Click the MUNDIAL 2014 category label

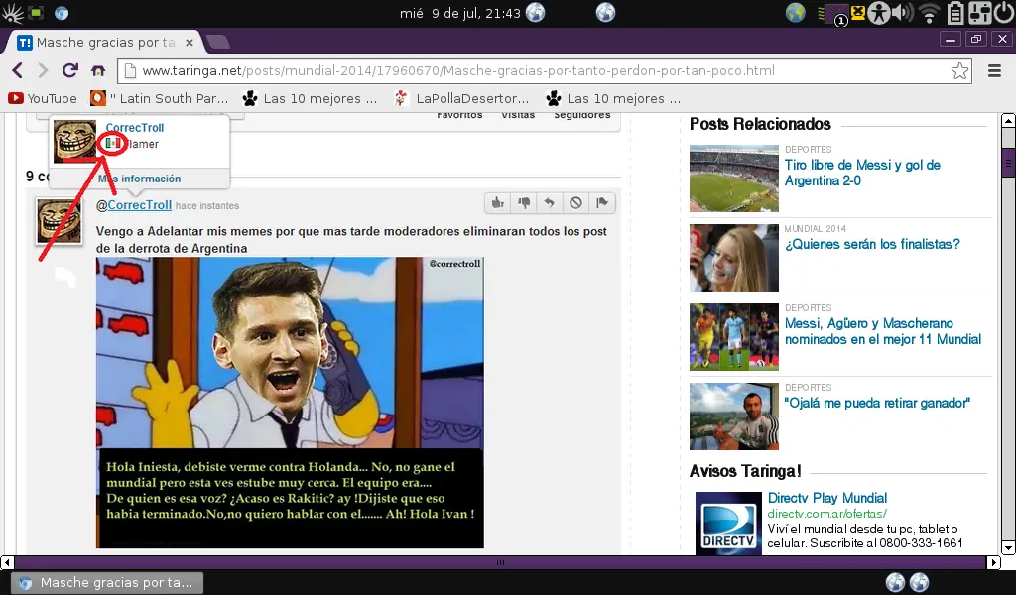[x=816, y=228]
